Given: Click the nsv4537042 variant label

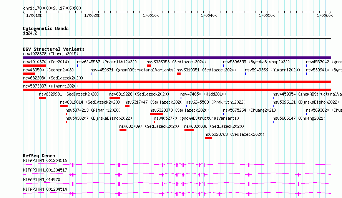Looking at the screenshot, I should [324, 62].
